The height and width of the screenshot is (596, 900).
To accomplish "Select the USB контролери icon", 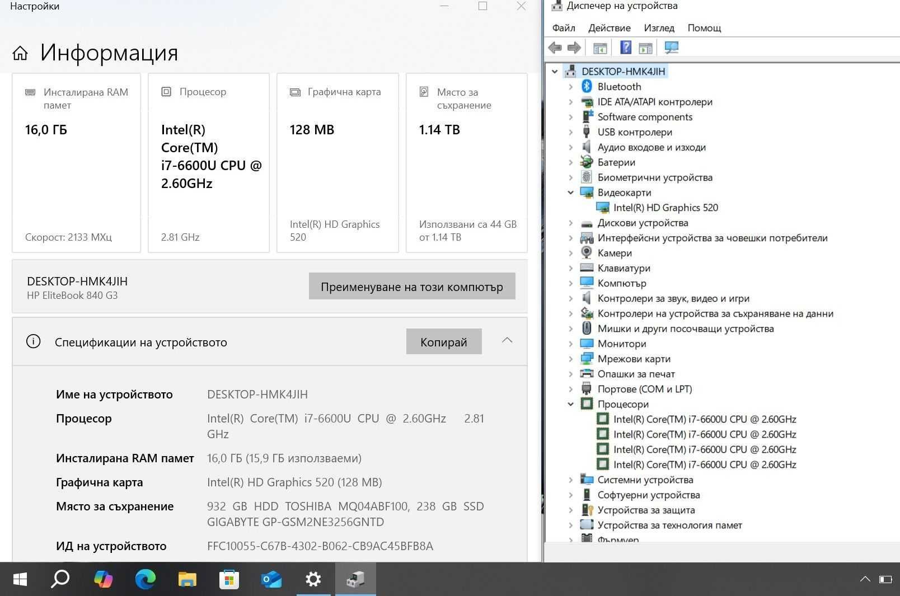I will click(587, 132).
